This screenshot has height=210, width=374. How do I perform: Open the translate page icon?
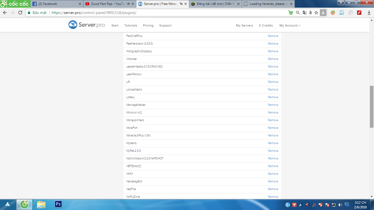point(304,13)
